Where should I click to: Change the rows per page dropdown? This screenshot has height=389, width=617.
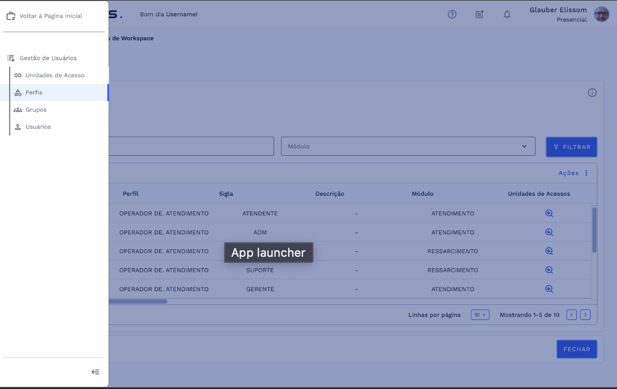(480, 315)
